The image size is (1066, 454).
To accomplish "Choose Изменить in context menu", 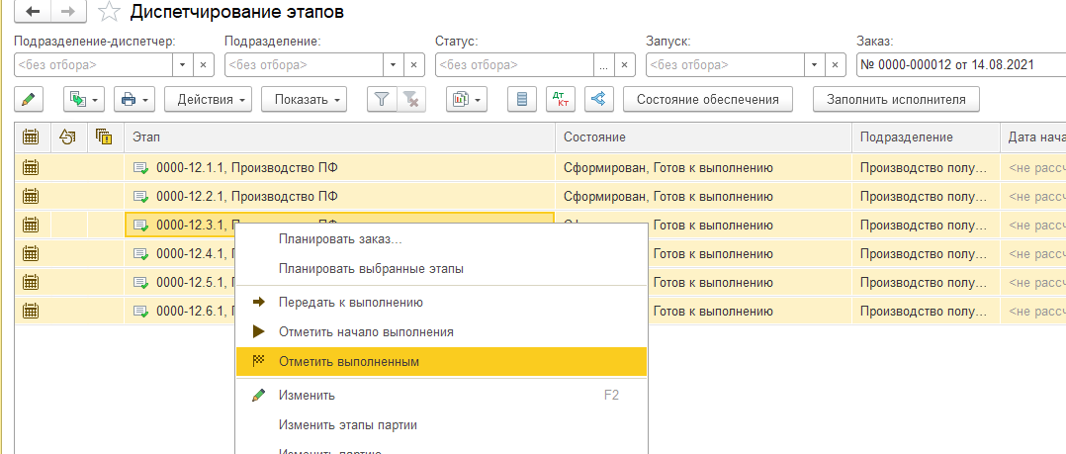I will coord(441,396).
